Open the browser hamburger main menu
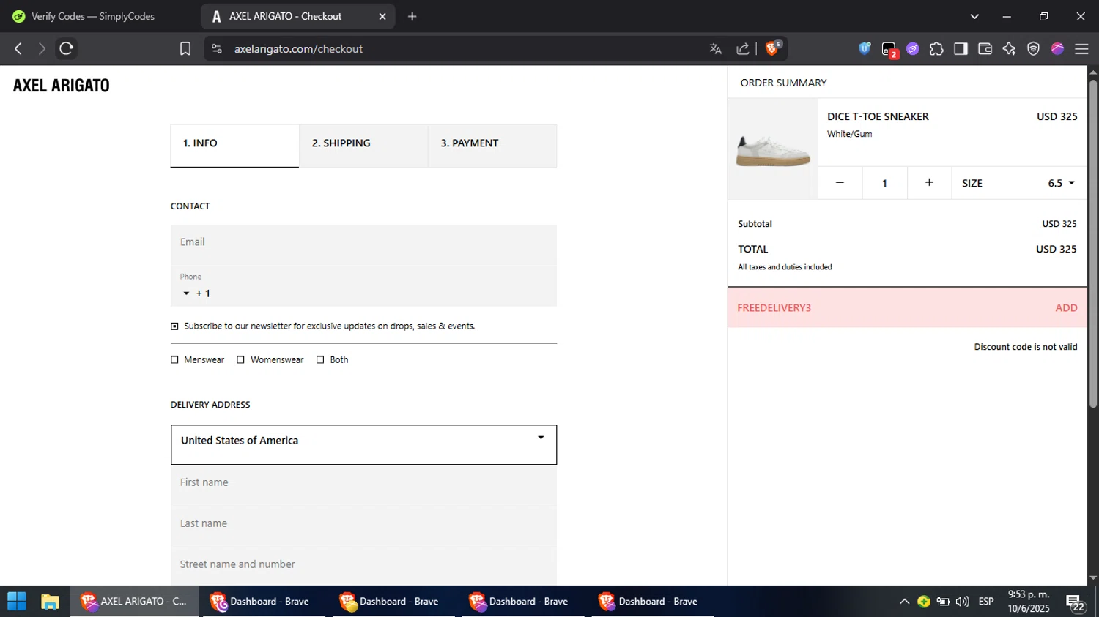Viewport: 1099px width, 617px height. click(1081, 49)
